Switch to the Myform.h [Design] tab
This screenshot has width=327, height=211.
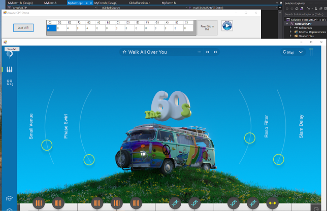pyautogui.click(x=106, y=3)
